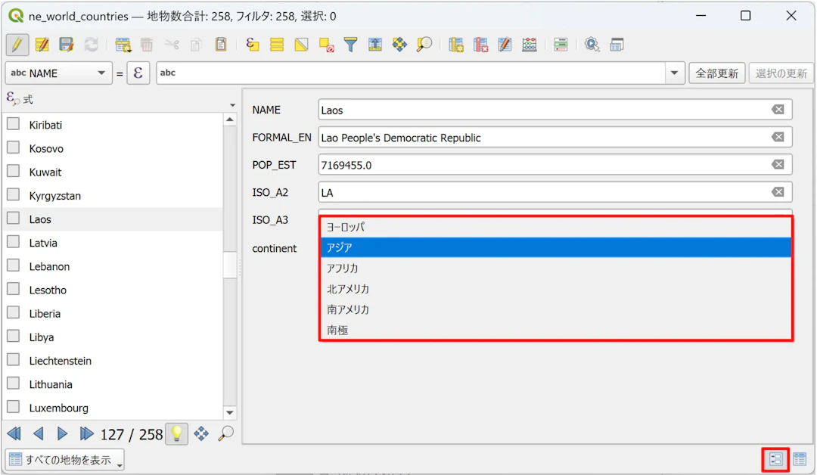The width and height of the screenshot is (817, 475).
Task: Clear the FORMAL_EN field value
Action: (778, 137)
